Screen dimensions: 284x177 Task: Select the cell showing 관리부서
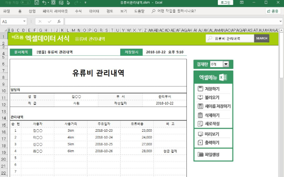165,96
